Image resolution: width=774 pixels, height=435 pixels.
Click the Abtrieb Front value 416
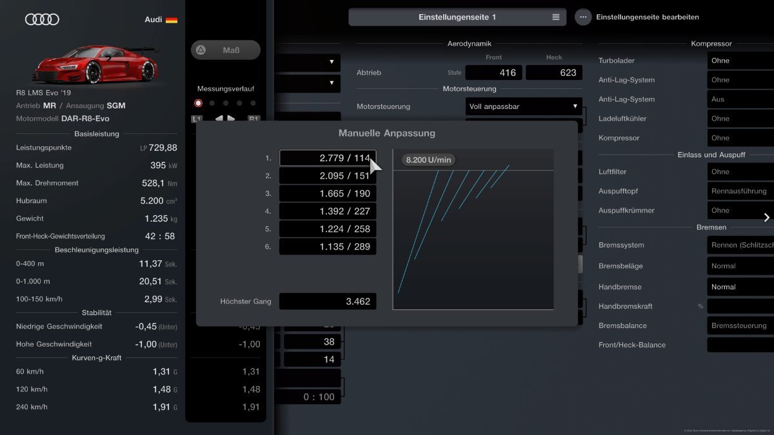(x=494, y=72)
